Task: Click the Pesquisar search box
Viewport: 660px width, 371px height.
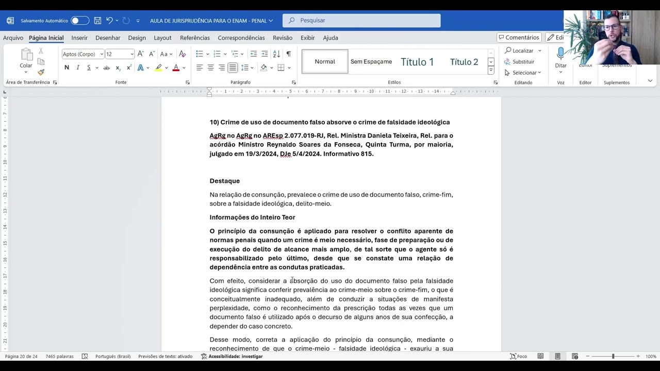Action: 361,21
